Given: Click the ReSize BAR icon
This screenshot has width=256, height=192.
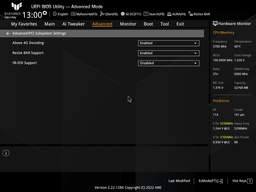Looking at the screenshot, I should point(191,14).
